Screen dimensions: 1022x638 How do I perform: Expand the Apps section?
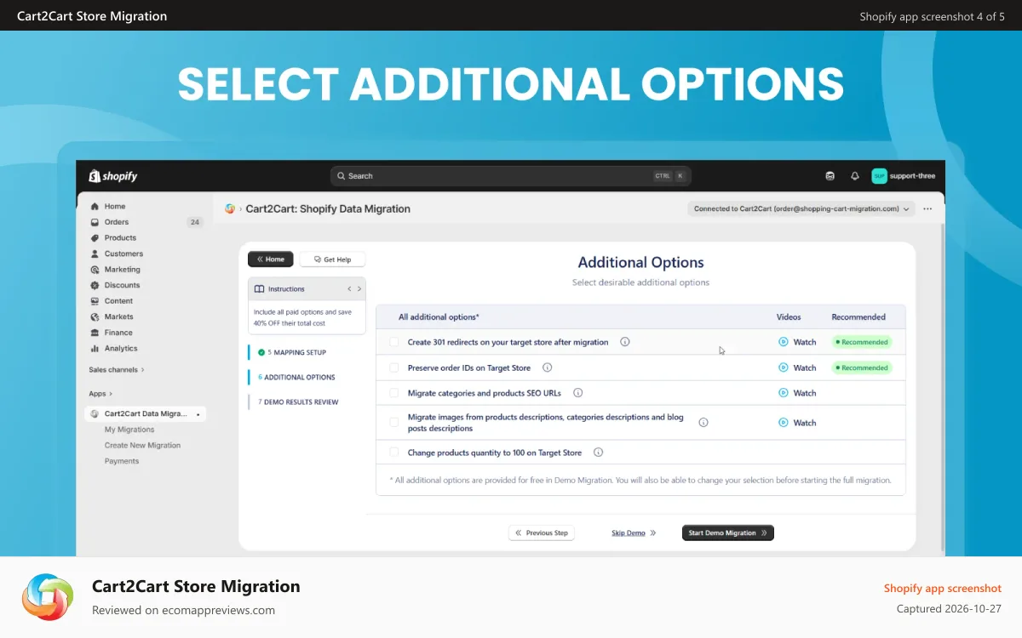tap(100, 394)
